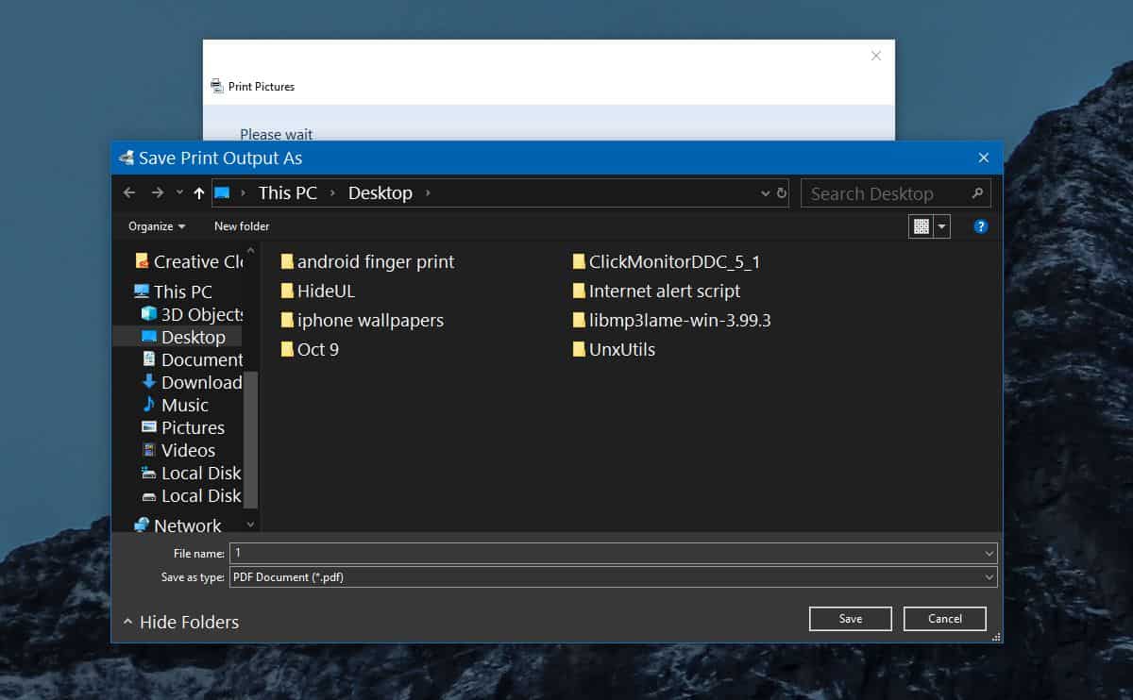Select the Pictures folder in the sidebar
The height and width of the screenshot is (700, 1133).
(x=193, y=427)
